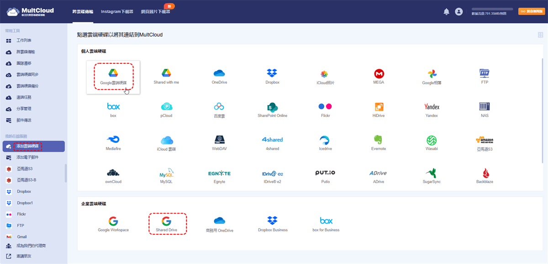This screenshot has width=548, height=264.
Task: Click the sidebar vertical scrollbar
Action: click(x=65, y=173)
